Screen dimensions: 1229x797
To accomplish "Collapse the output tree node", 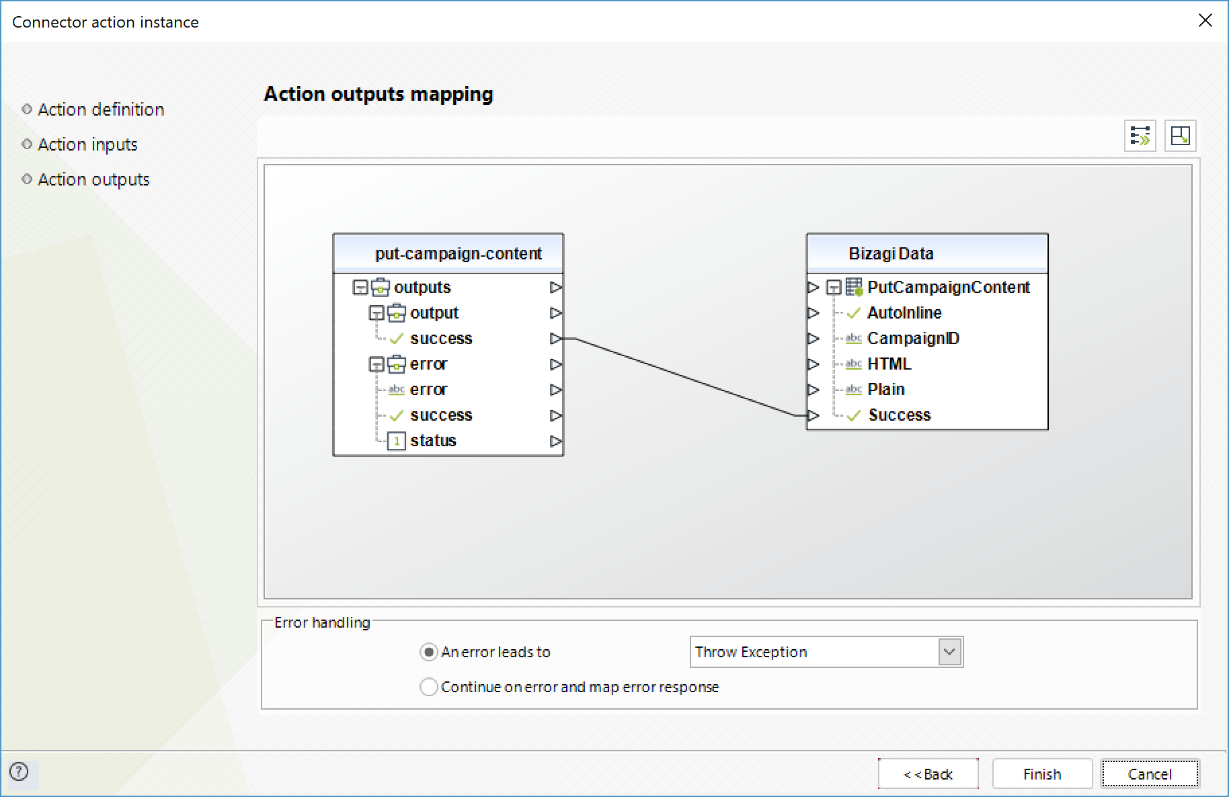I will point(376,313).
